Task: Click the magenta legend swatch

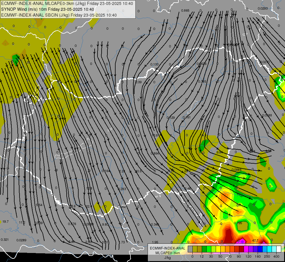Action: 246,249
